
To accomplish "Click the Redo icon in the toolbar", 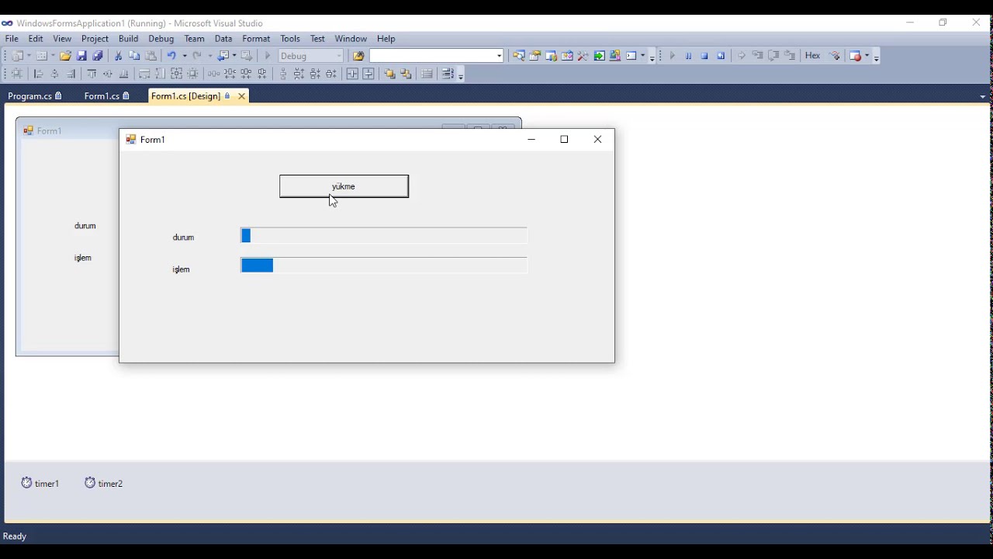I will [x=198, y=56].
